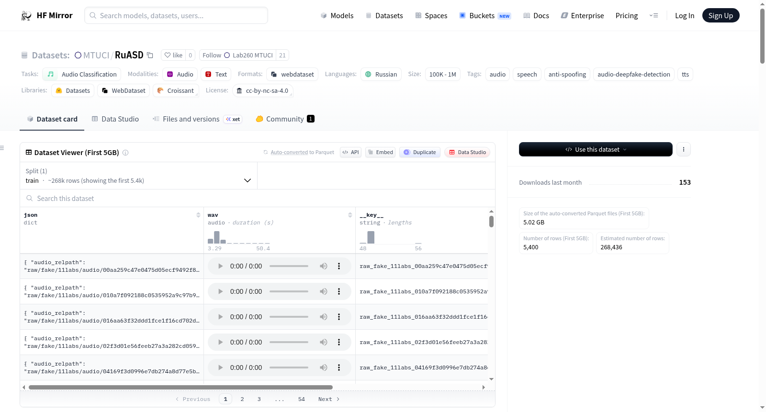The height and width of the screenshot is (412, 766).
Task: Like the RuASD dataset
Action: click(x=173, y=55)
